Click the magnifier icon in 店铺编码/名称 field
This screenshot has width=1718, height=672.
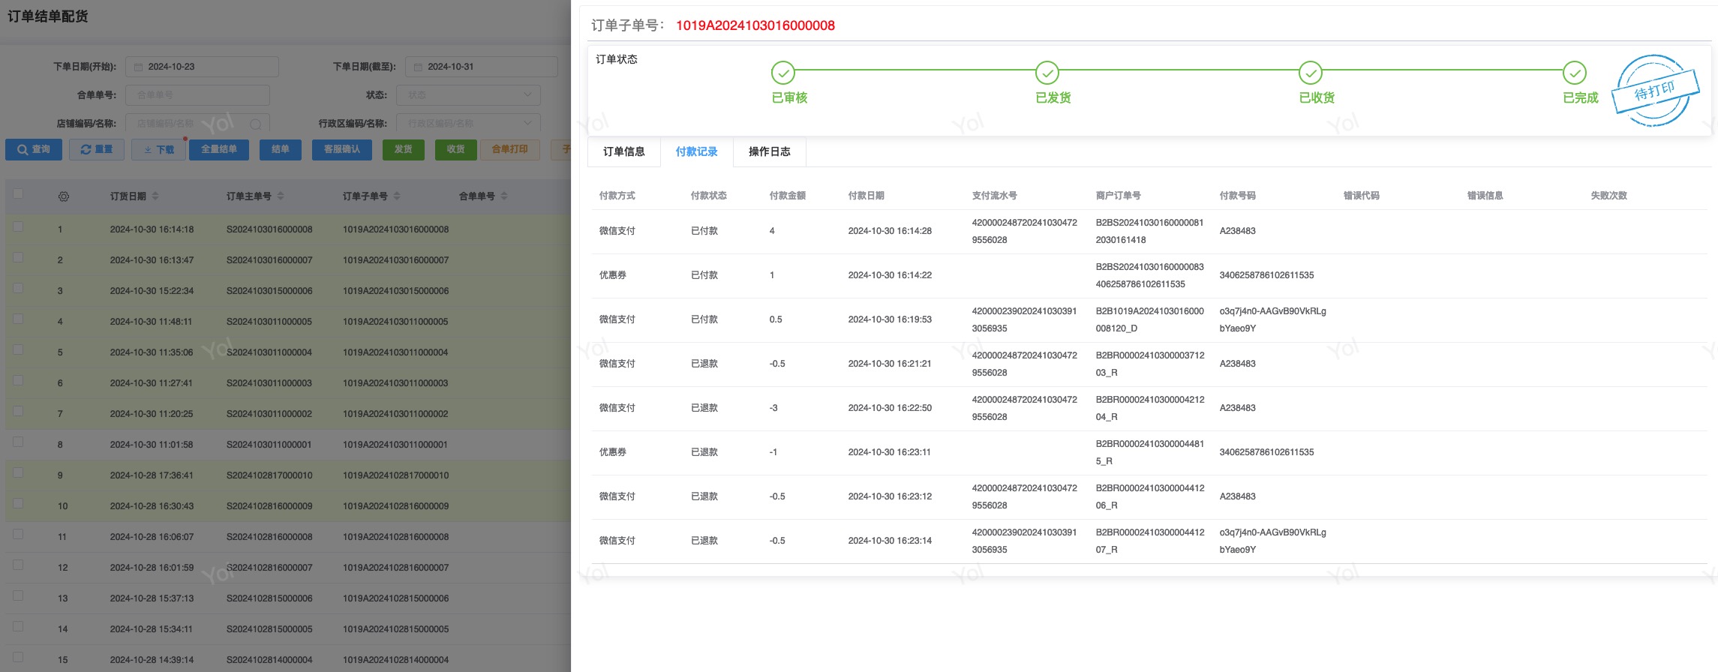tap(256, 124)
